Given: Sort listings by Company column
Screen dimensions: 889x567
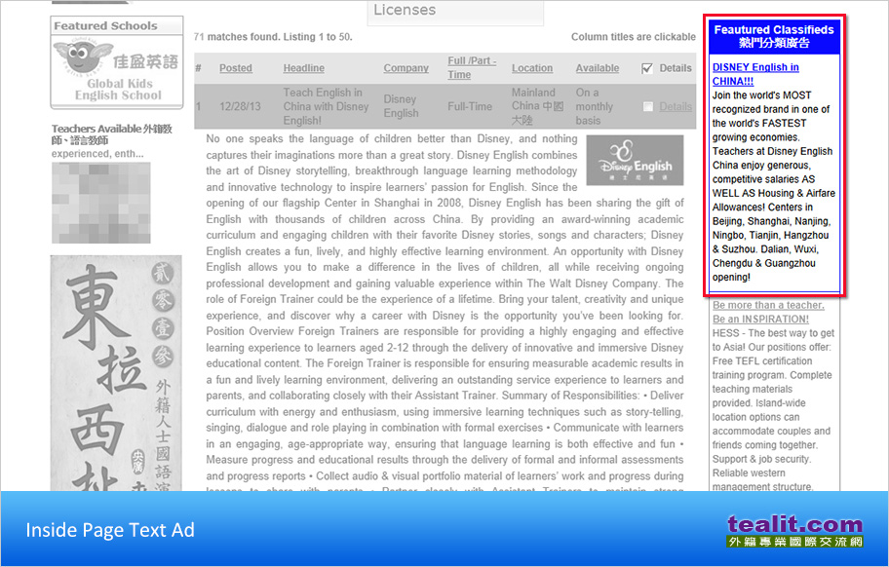Looking at the screenshot, I should click(x=406, y=68).
